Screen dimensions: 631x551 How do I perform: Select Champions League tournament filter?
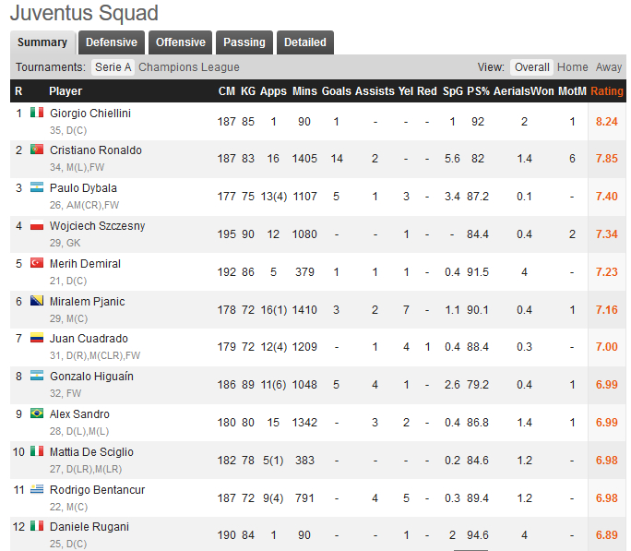pyautogui.click(x=188, y=67)
